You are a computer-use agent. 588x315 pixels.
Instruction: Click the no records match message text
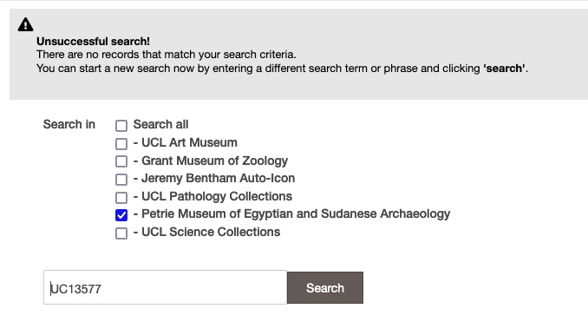point(167,55)
